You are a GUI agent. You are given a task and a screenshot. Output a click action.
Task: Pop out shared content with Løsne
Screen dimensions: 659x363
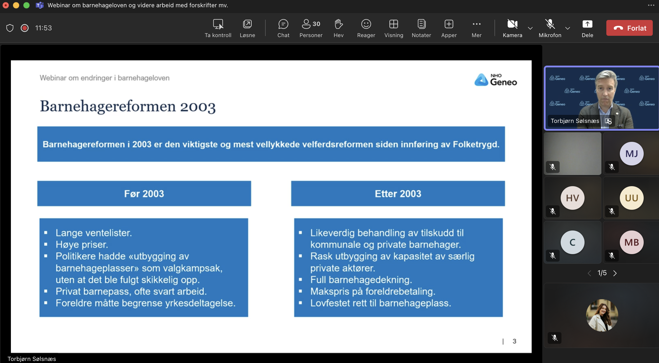pyautogui.click(x=247, y=28)
